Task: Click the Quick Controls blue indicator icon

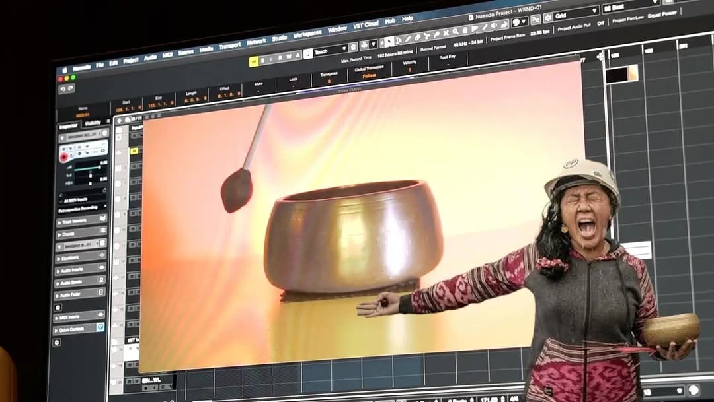Action: (x=100, y=327)
